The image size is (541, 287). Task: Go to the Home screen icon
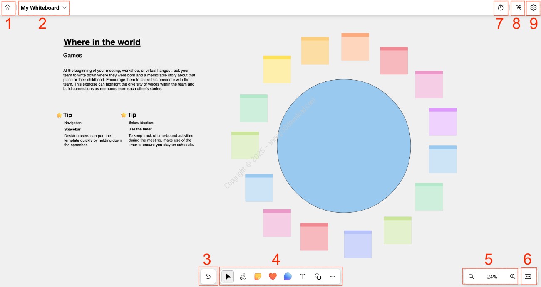pos(7,7)
